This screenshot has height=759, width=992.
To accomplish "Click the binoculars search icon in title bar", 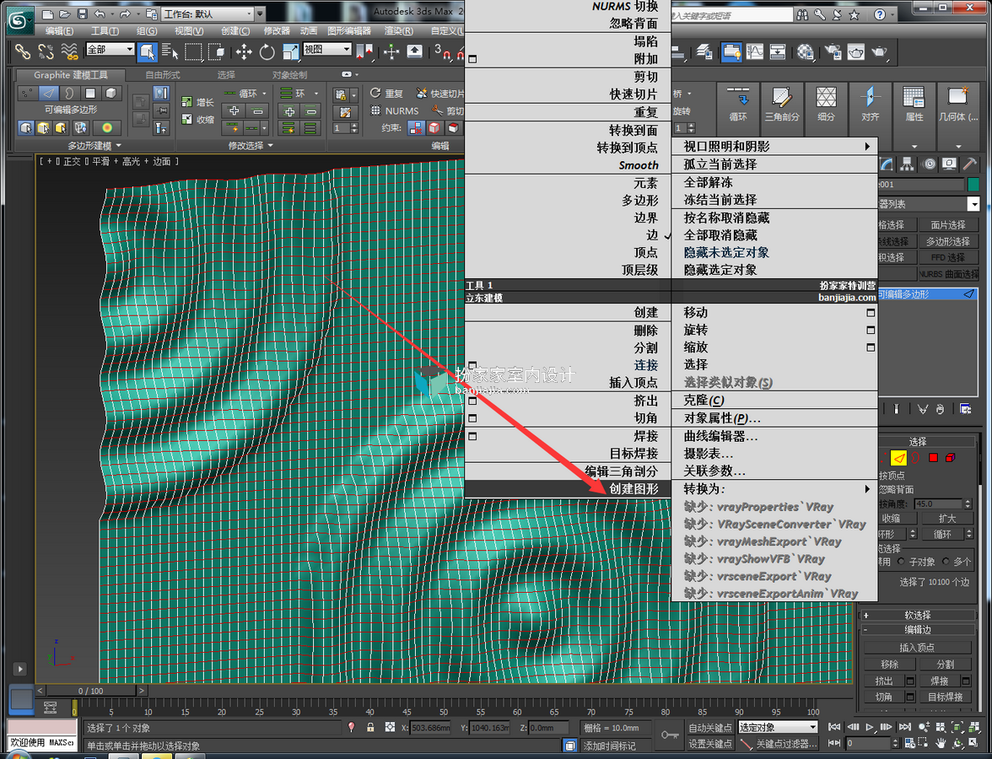I will [x=802, y=13].
